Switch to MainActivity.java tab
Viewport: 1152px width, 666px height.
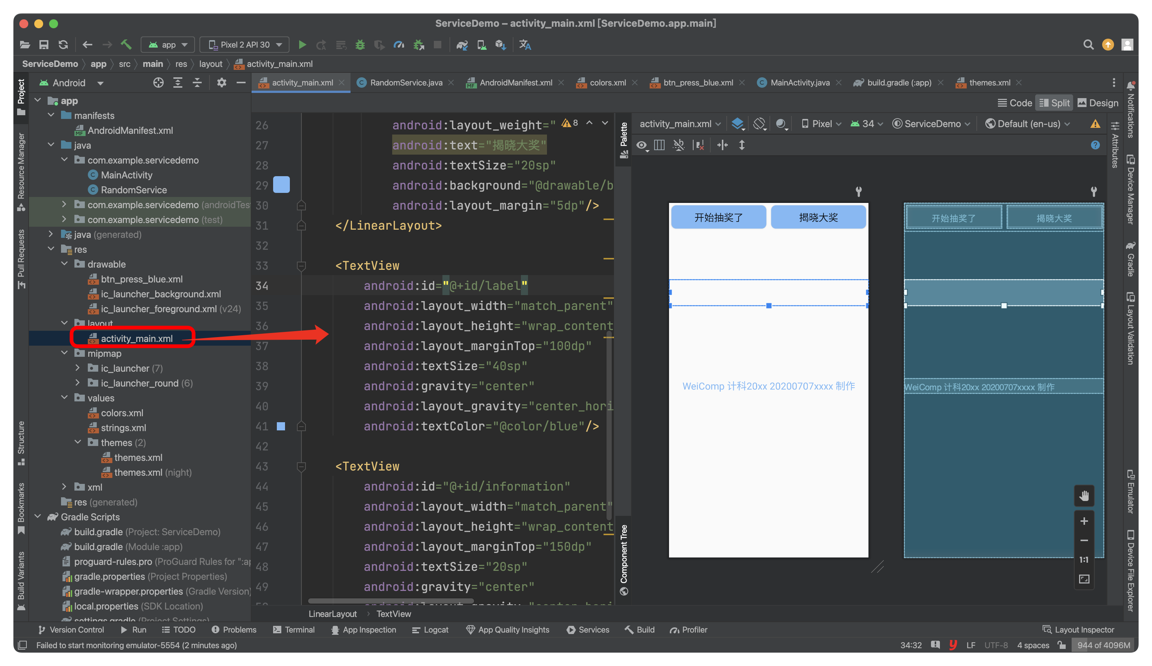(x=799, y=83)
